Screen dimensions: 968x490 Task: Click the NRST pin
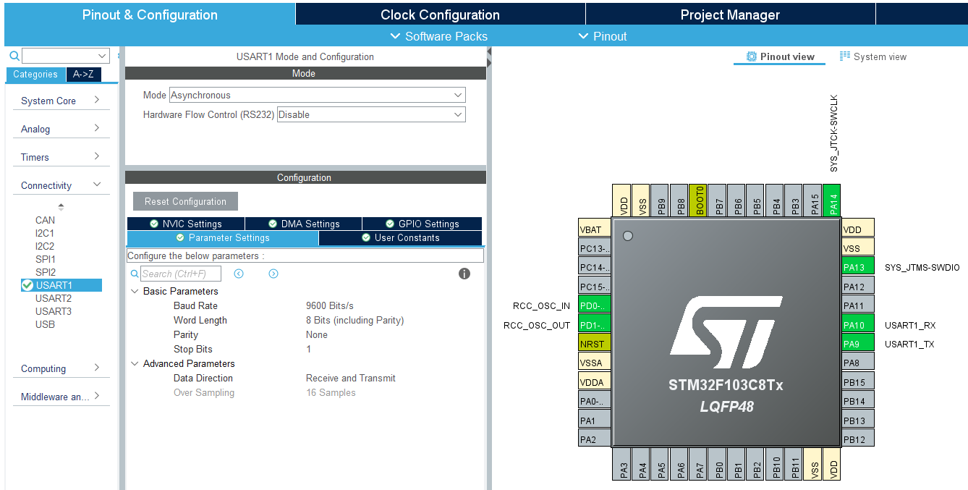point(595,344)
